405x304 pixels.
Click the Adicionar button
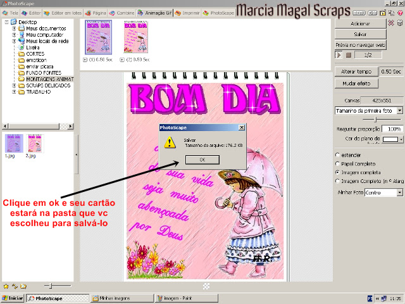(x=360, y=23)
